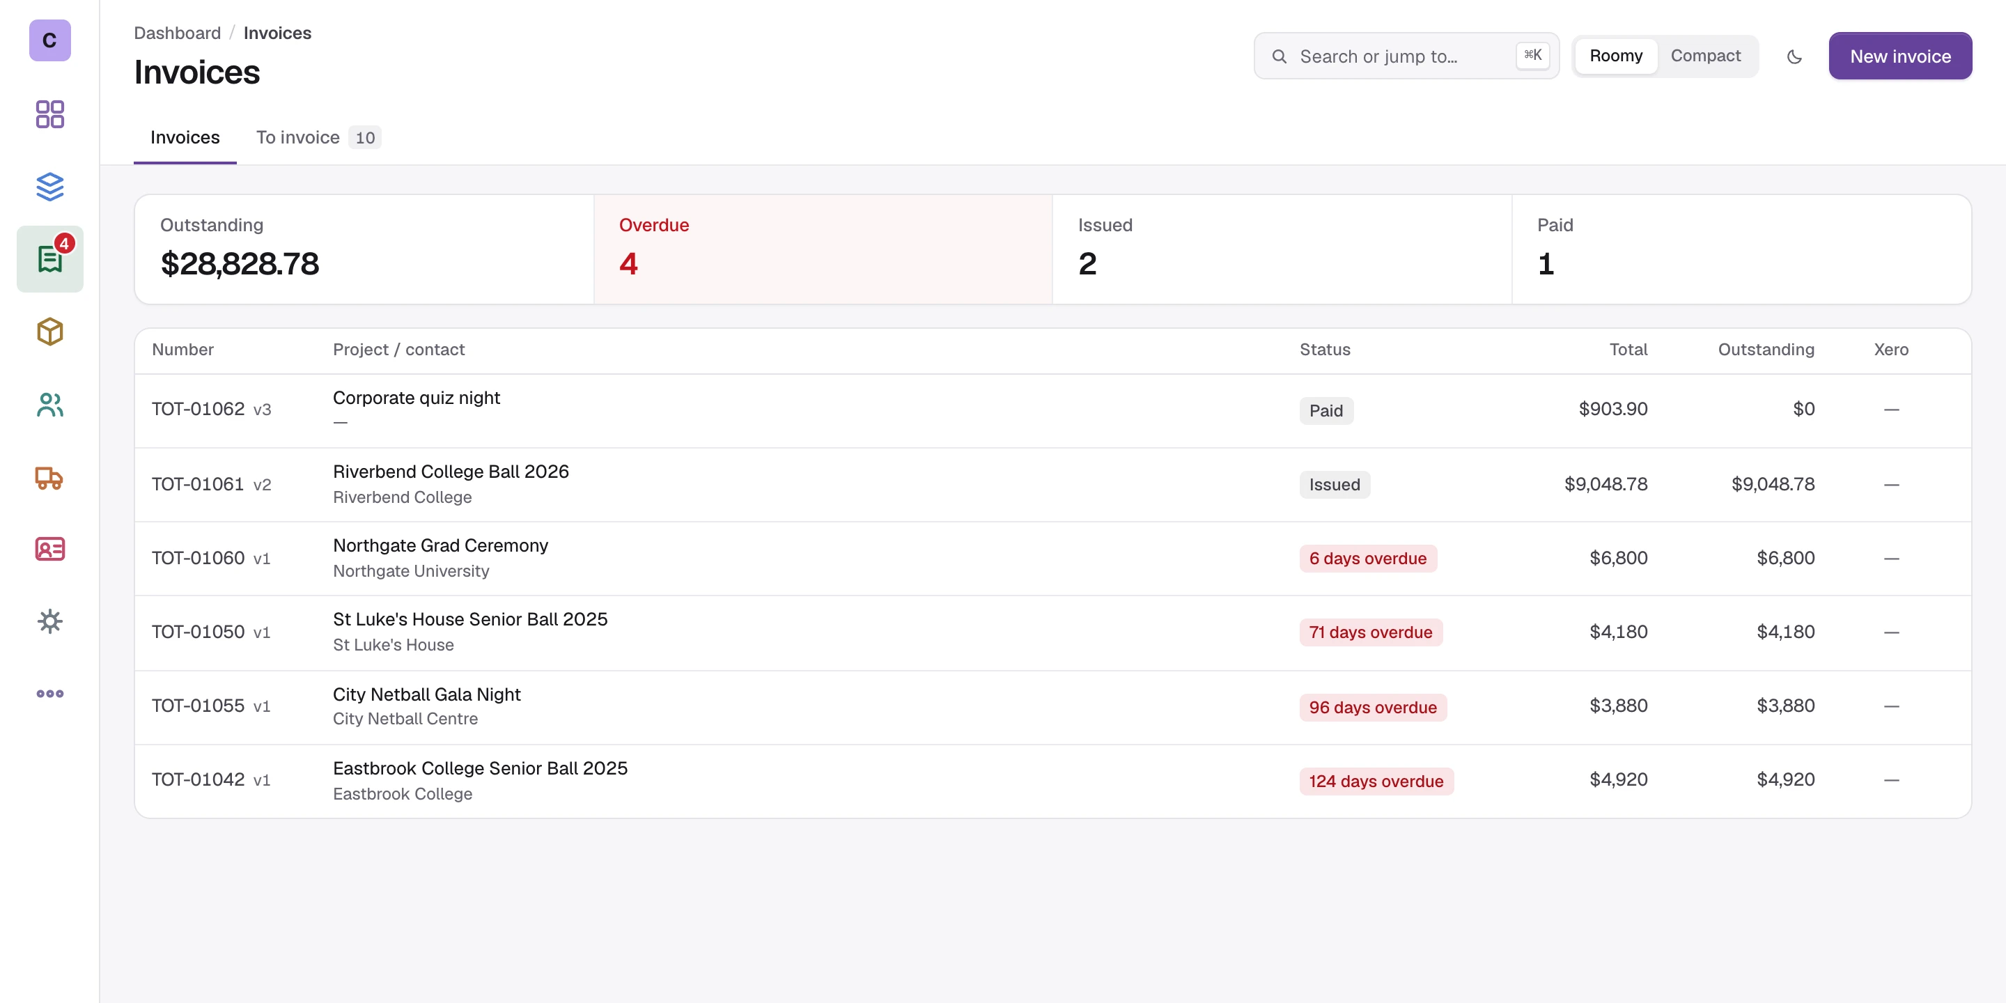Click Eastbrook College Senior Ball 2025

(481, 768)
